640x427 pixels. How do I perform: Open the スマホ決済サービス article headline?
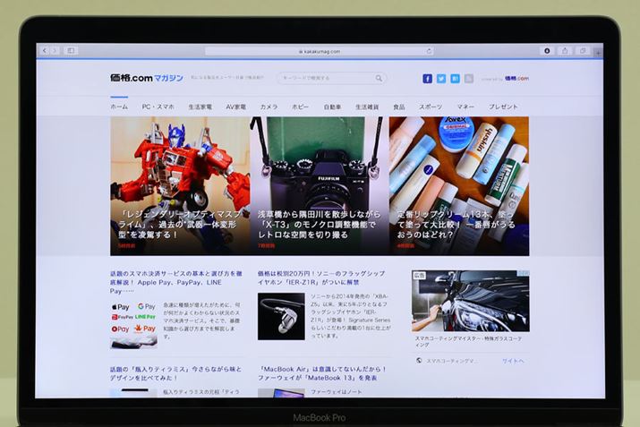[x=176, y=282]
